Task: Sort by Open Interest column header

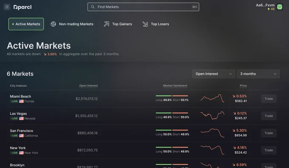Action: [88, 86]
